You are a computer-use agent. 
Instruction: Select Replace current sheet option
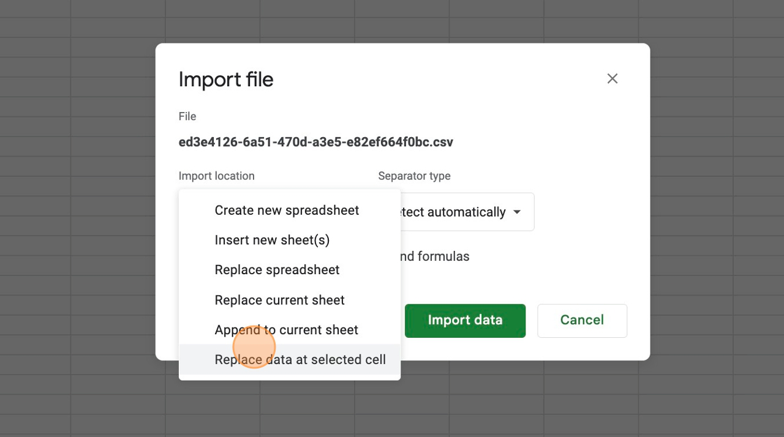pos(279,300)
